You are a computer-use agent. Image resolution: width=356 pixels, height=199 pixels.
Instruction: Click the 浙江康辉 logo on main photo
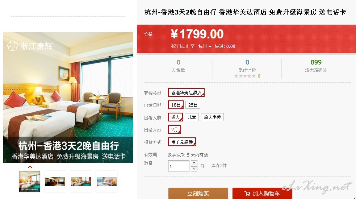(30, 46)
